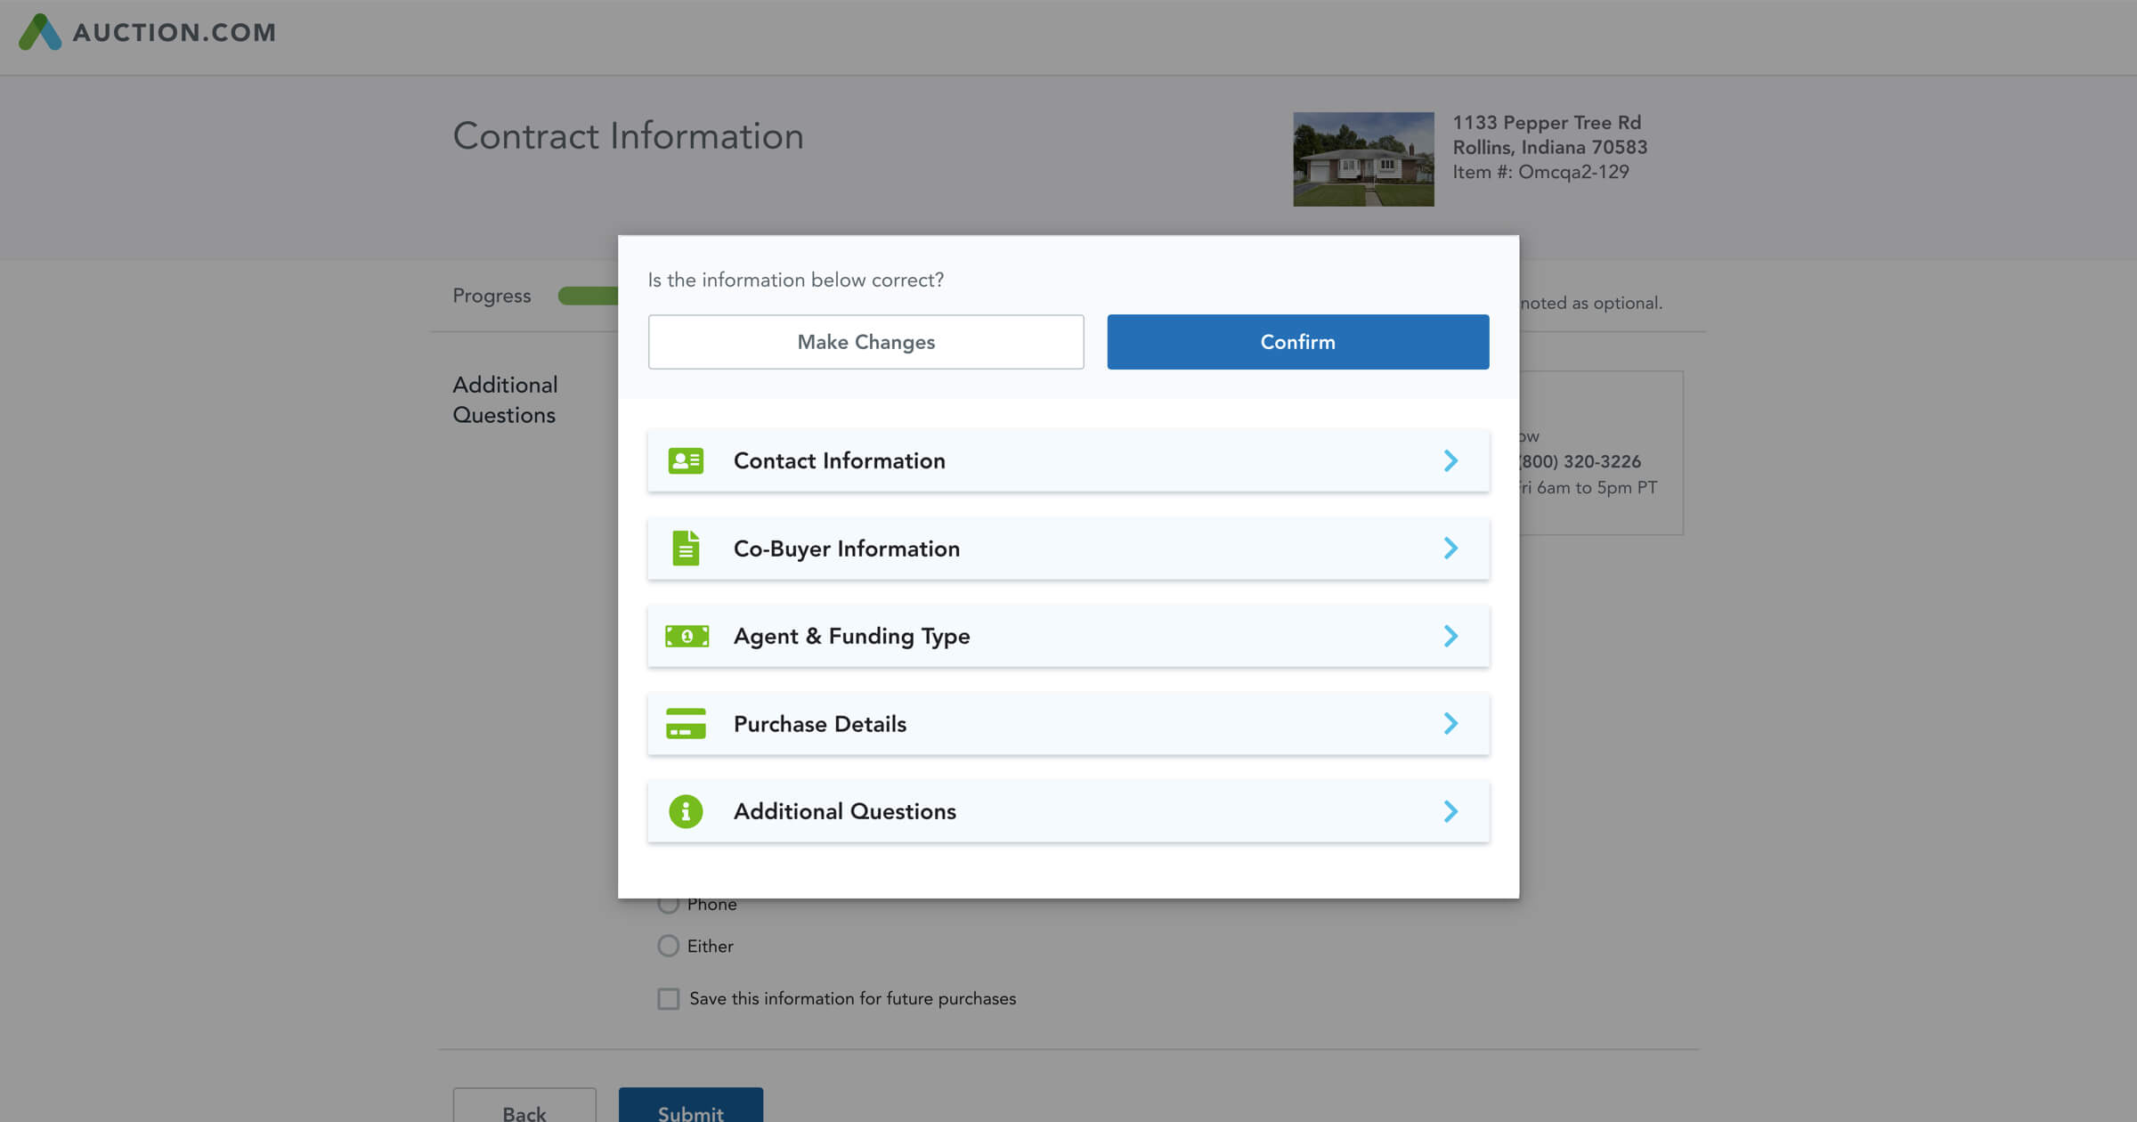This screenshot has height=1122, width=2137.
Task: Expand Contact Information with its chevron arrow
Action: pos(1450,460)
